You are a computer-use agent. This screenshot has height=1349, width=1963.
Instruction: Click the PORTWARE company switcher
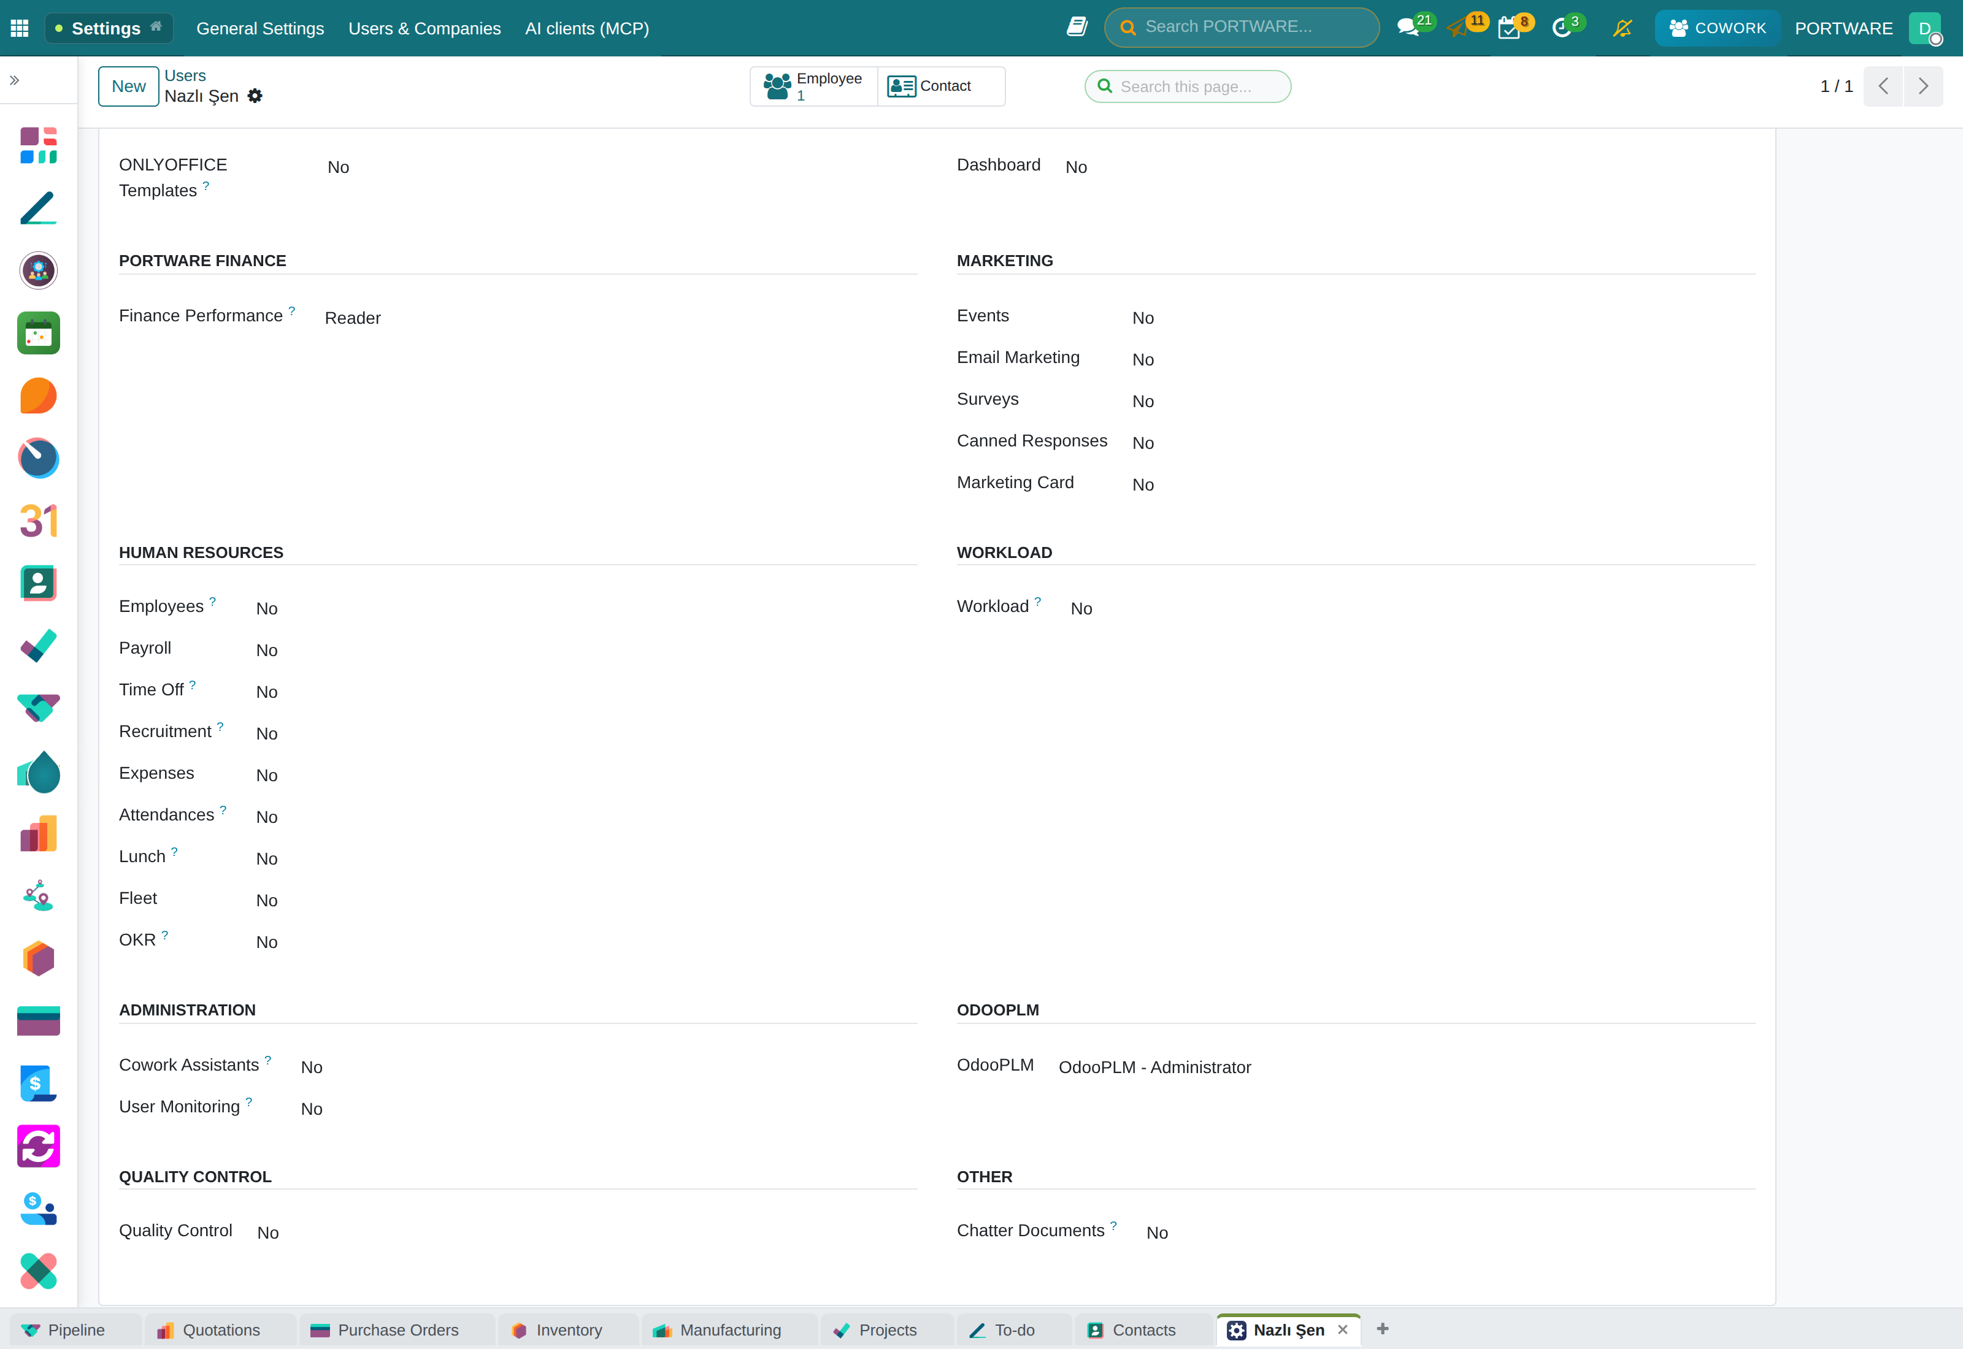click(1843, 28)
